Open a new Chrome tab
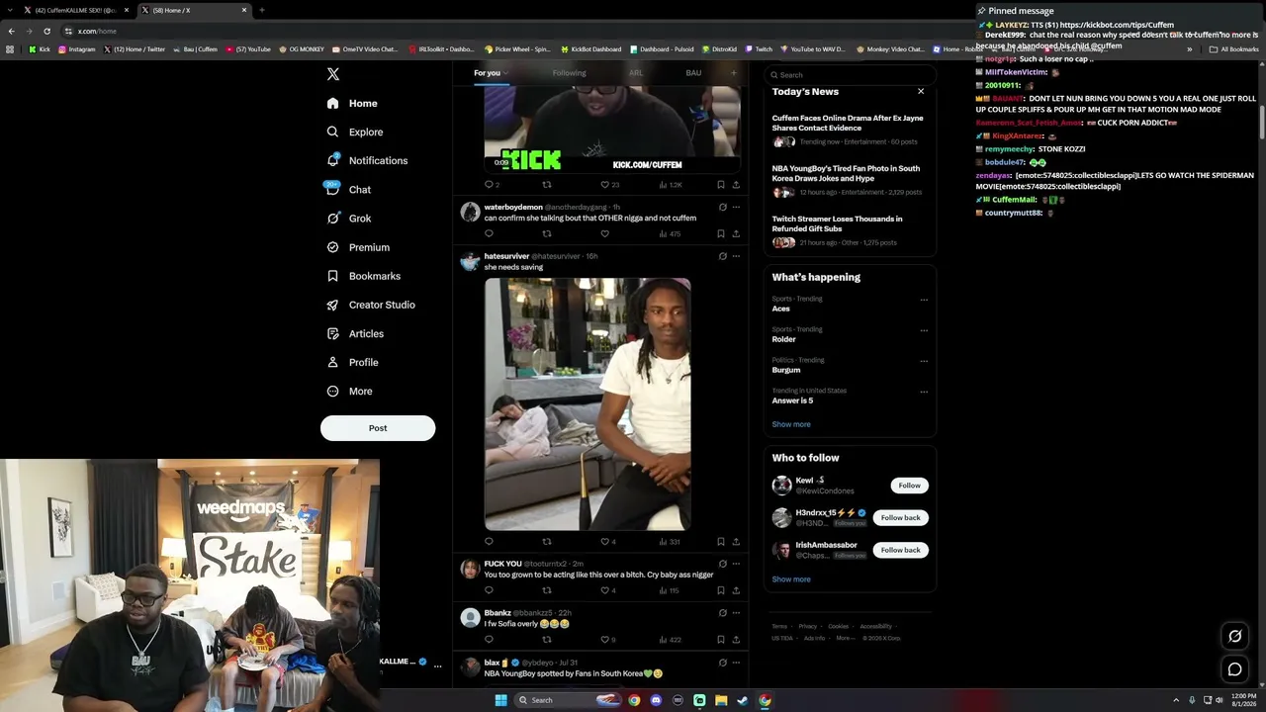Screen dimensions: 1266x712 262,10
